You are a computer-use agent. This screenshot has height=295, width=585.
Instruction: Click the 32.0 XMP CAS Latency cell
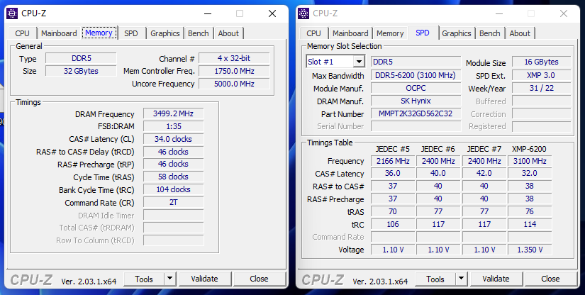click(x=530, y=174)
